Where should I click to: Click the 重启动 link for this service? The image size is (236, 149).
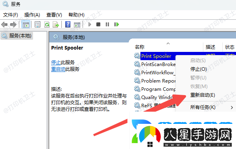(58, 69)
